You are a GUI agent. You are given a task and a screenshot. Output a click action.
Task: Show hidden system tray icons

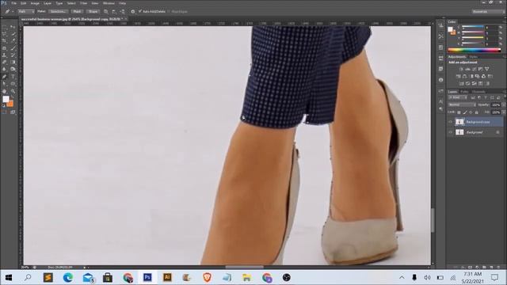coord(402,277)
